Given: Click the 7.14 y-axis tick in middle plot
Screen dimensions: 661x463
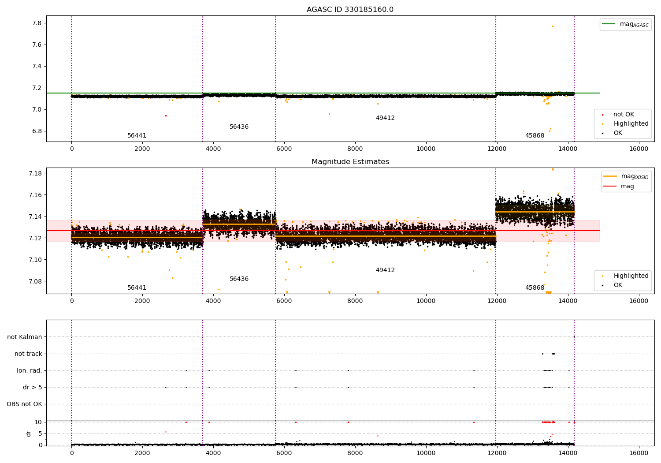Looking at the screenshot, I should 36,217.
